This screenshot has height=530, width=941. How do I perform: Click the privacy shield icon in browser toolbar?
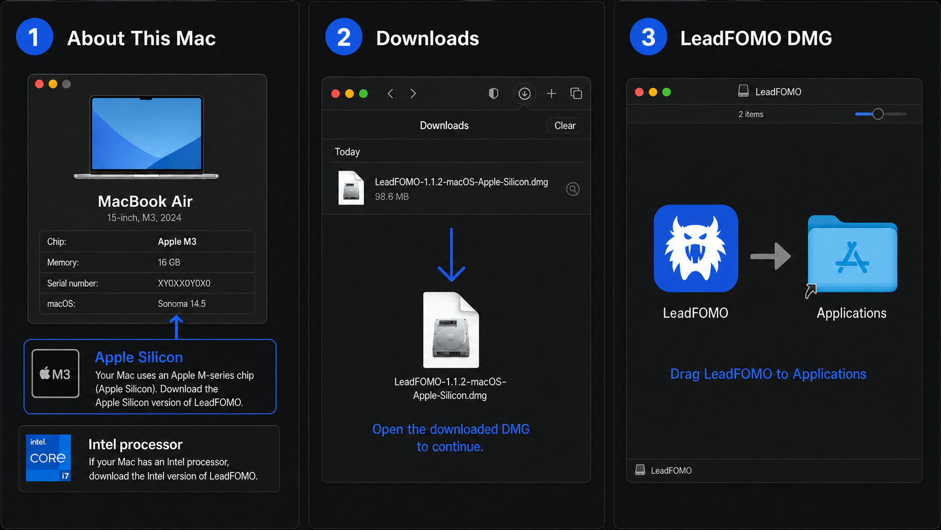[x=494, y=93]
